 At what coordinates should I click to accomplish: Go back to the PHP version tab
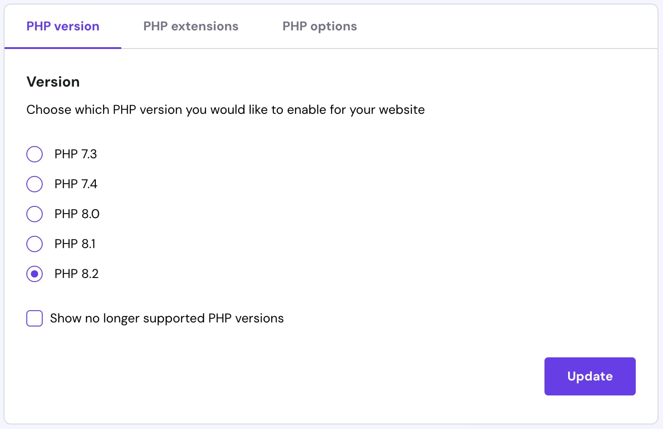tap(63, 26)
